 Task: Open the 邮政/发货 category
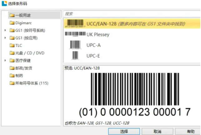[24, 68]
